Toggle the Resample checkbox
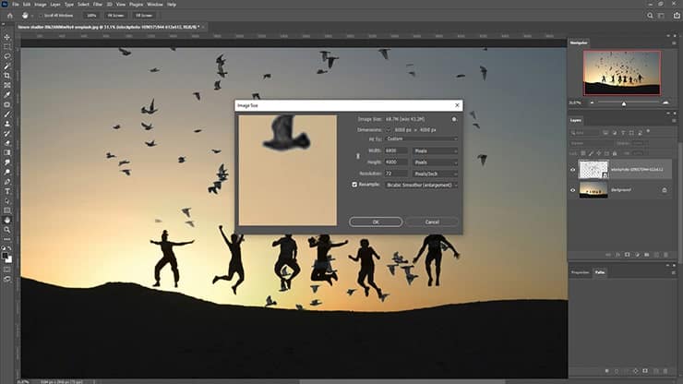 pyautogui.click(x=354, y=185)
